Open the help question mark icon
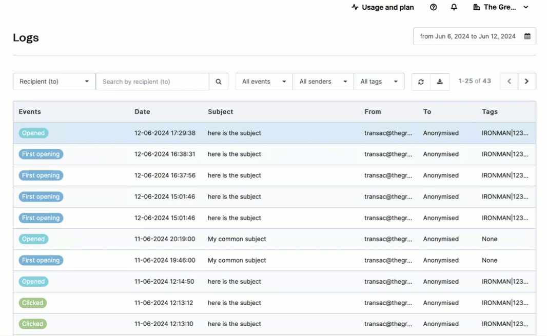Screen dimensions: 547x336 pyautogui.click(x=434, y=7)
